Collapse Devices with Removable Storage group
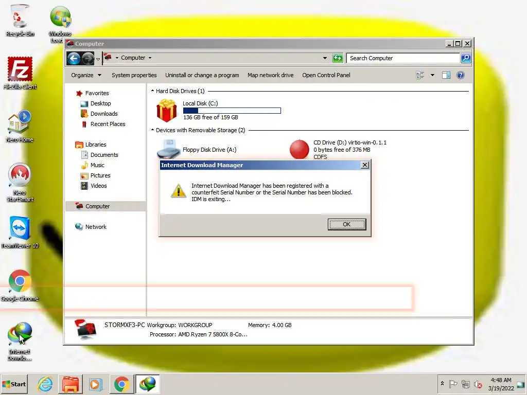The width and height of the screenshot is (527, 395). click(152, 130)
